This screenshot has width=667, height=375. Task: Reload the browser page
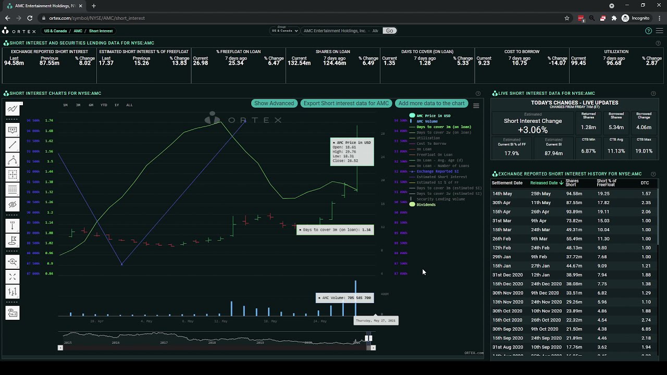click(x=30, y=18)
